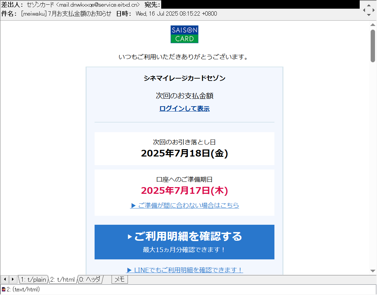This screenshot has height=295, width=377.
Task: Open the ログインして表示 link
Action: pyautogui.click(x=185, y=109)
